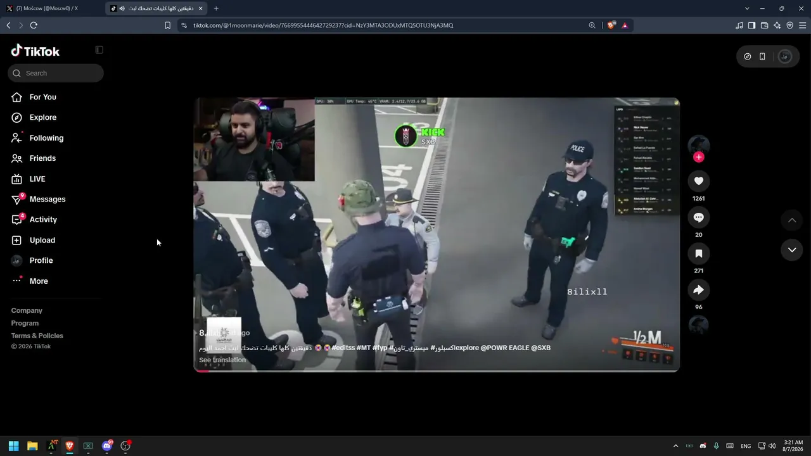Open the zoom magnifier in address bar
This screenshot has width=811, height=456.
point(592,25)
